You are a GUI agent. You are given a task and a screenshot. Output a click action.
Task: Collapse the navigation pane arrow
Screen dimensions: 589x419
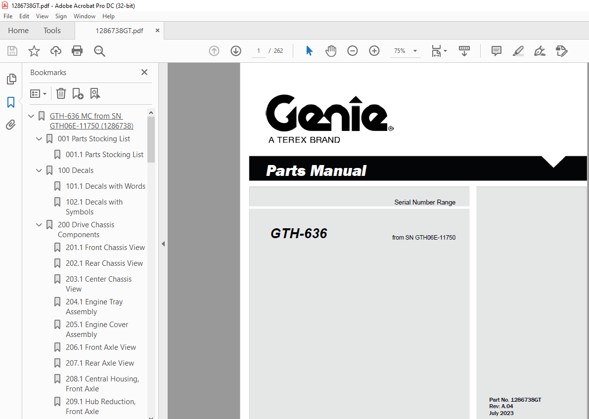click(163, 244)
